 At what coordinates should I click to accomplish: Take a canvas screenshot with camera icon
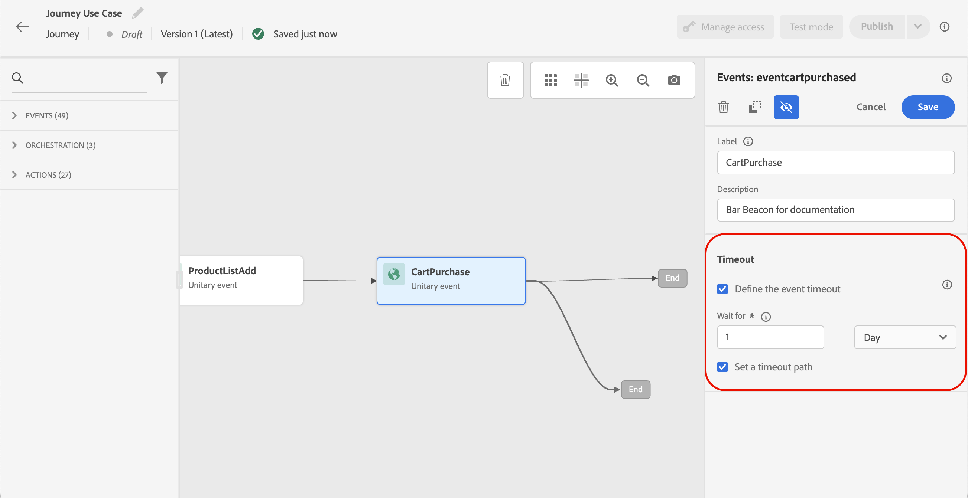[674, 80]
